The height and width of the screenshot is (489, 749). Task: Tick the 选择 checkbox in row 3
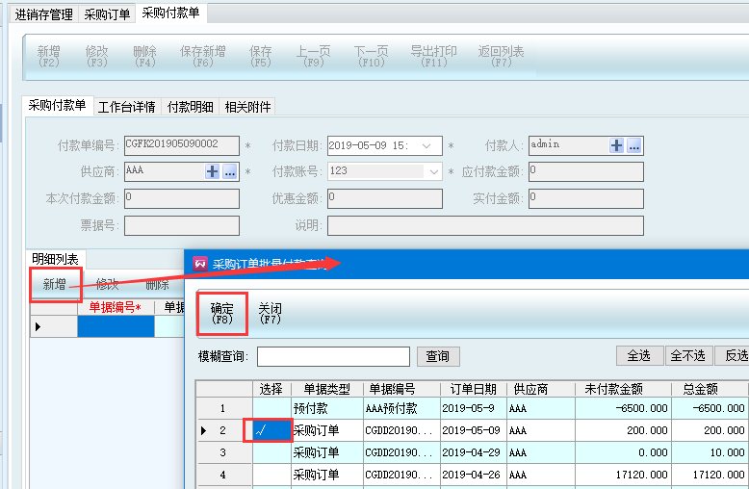coord(271,452)
